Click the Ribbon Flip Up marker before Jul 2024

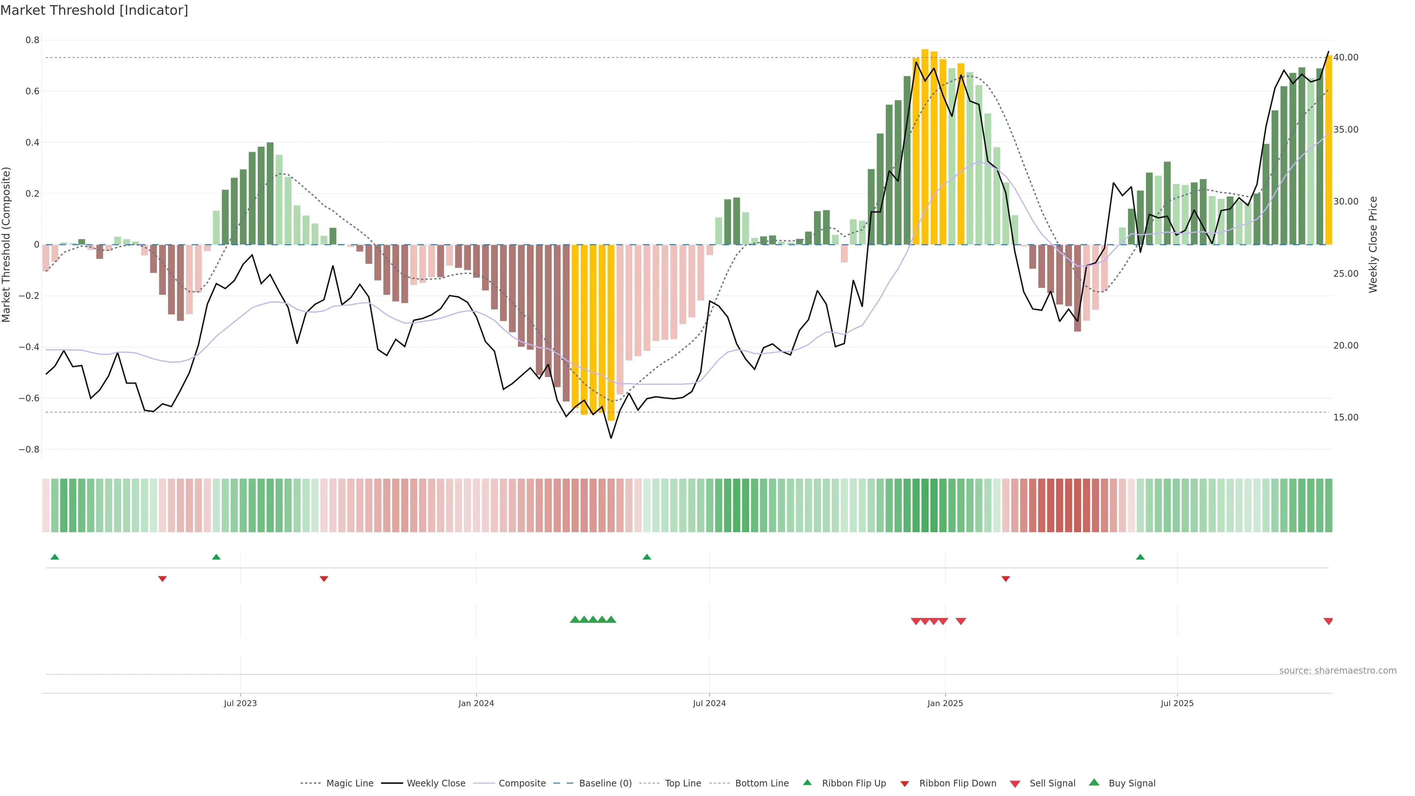647,557
